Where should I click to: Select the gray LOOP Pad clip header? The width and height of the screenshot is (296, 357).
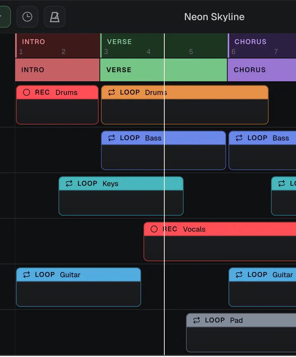(241, 320)
